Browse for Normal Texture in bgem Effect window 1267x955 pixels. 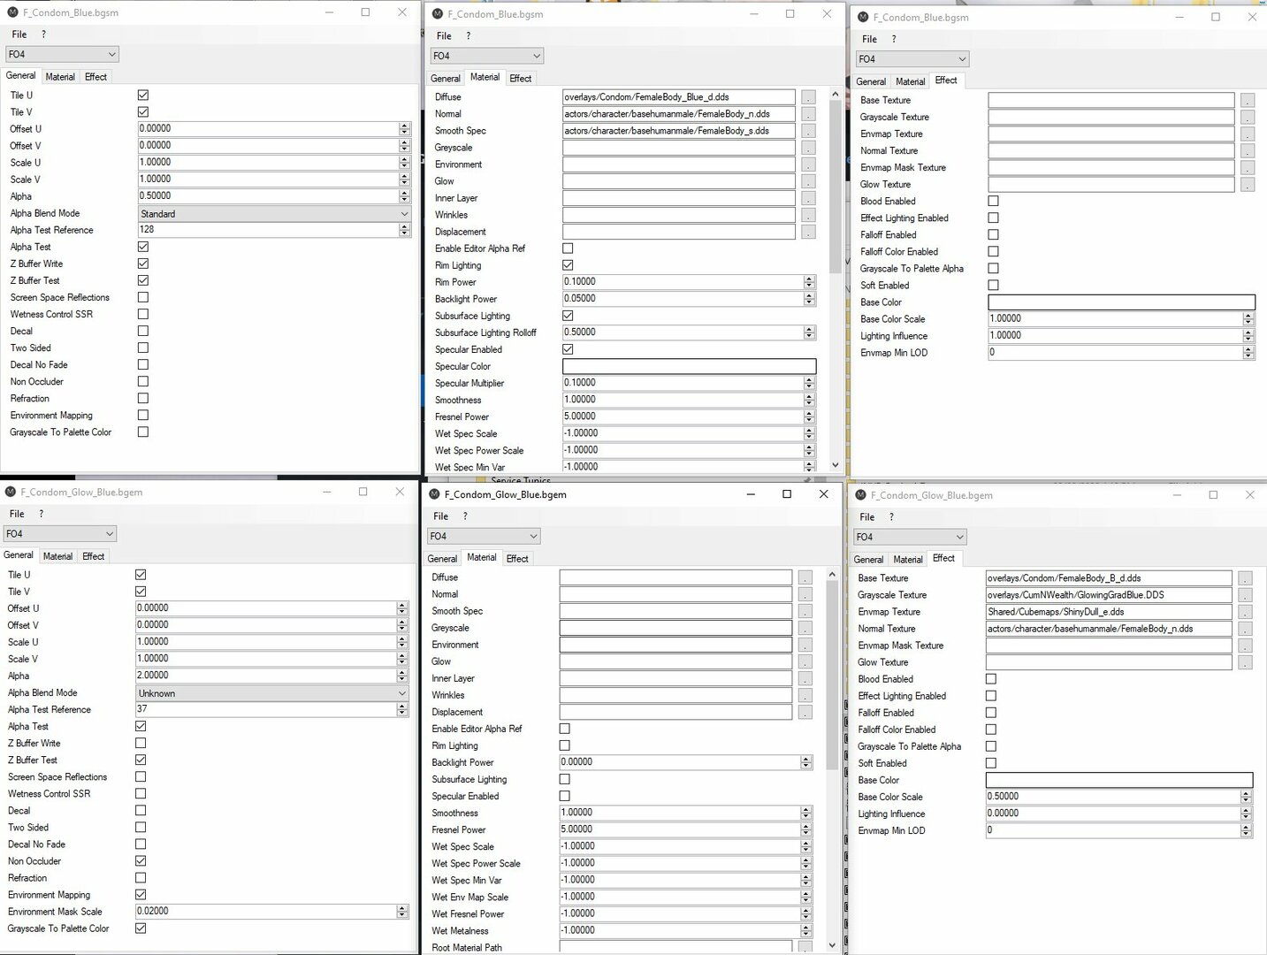(1245, 629)
